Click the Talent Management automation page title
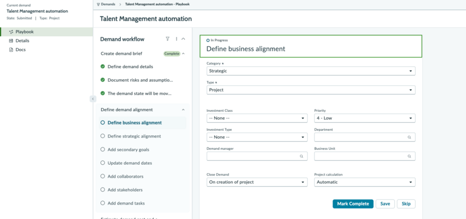Image resolution: width=466 pixels, height=219 pixels. (146, 19)
